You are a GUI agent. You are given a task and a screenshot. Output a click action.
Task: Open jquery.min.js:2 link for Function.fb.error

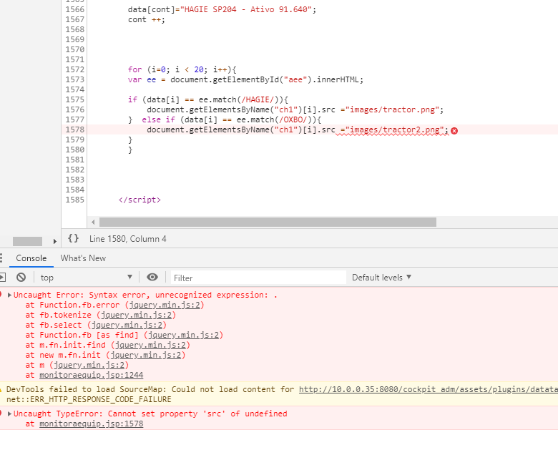[165, 305]
